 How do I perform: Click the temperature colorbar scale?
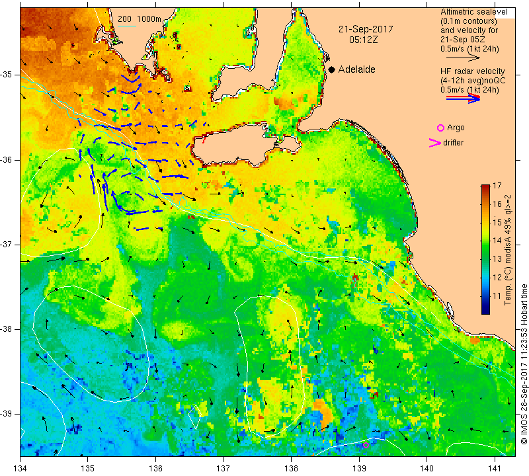485,249
